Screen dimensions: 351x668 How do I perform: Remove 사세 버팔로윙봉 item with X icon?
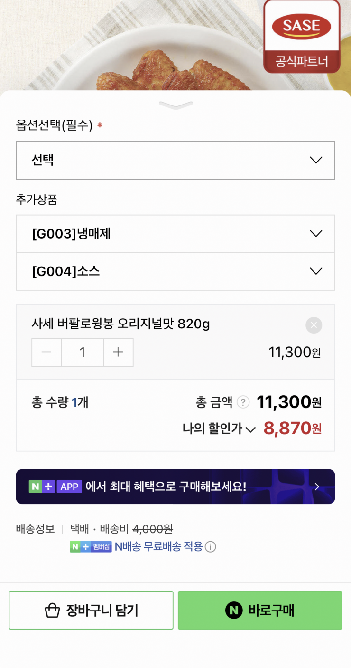314,325
